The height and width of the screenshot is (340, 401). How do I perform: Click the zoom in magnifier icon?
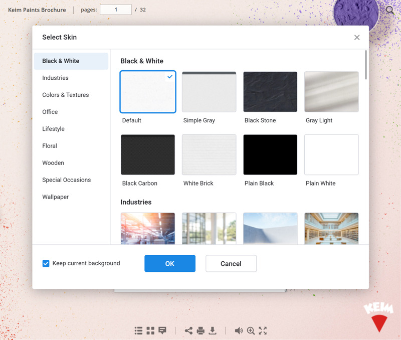tap(251, 330)
